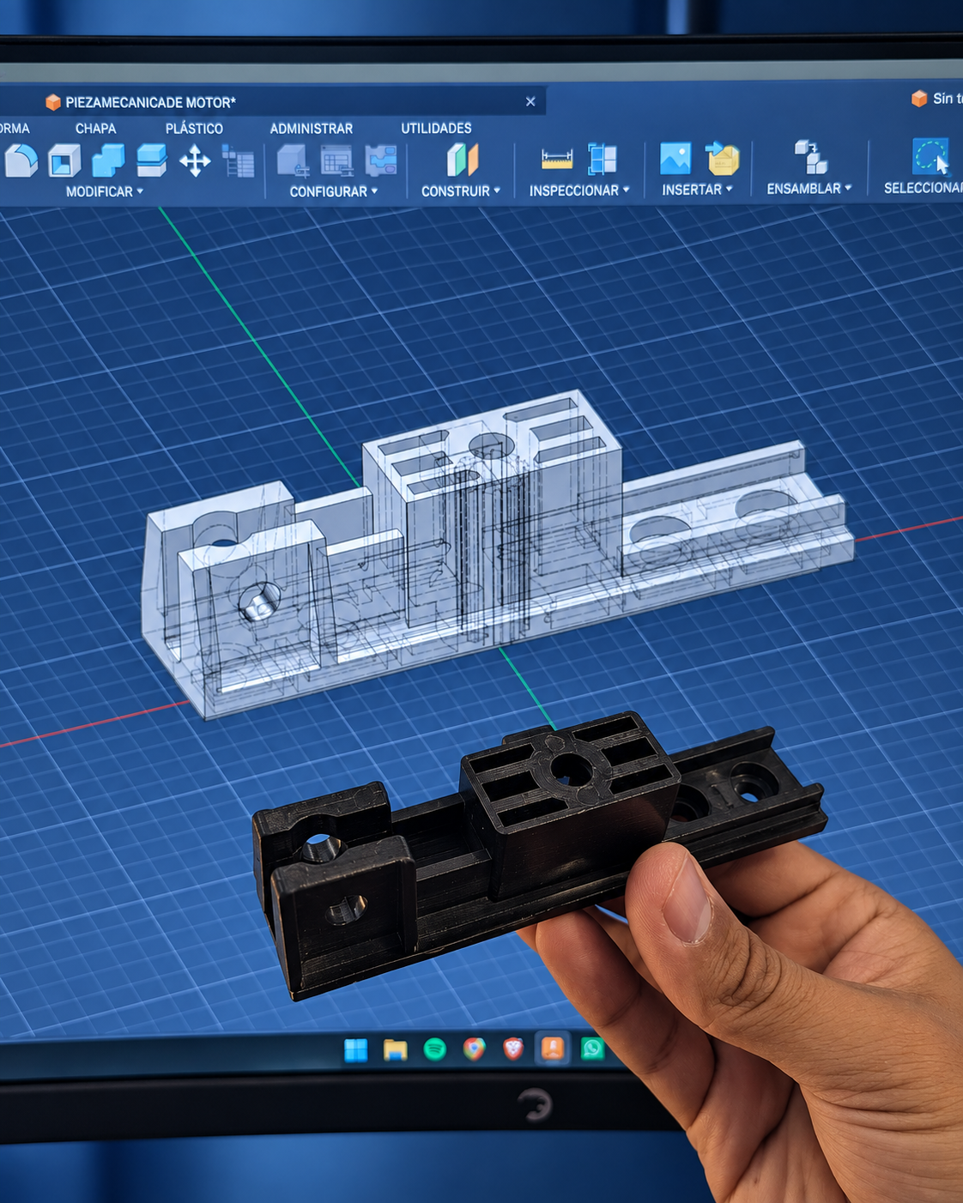Switch to the ADMINISTRAR tab
The image size is (963, 1203).
(312, 128)
